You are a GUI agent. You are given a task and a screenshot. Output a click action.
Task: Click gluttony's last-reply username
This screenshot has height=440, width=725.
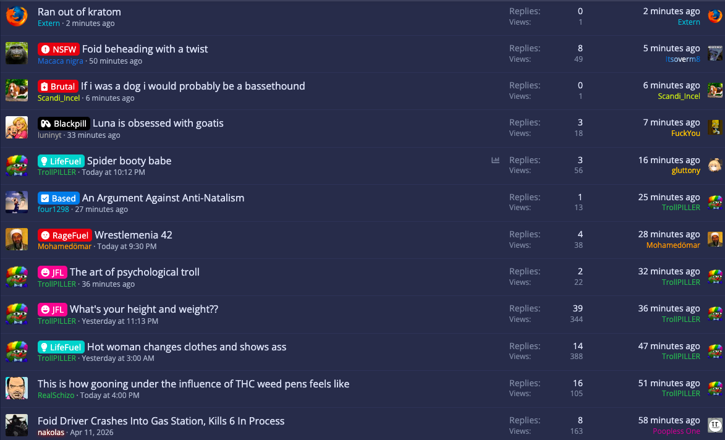[x=685, y=170]
